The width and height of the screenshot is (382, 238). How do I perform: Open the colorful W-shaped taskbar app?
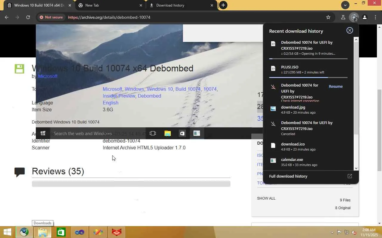click(98, 232)
